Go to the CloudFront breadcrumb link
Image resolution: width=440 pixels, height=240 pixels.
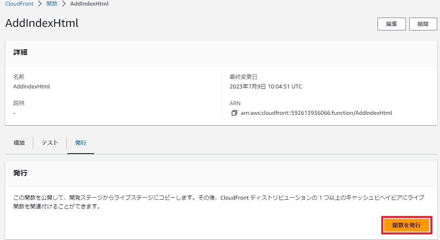click(19, 4)
